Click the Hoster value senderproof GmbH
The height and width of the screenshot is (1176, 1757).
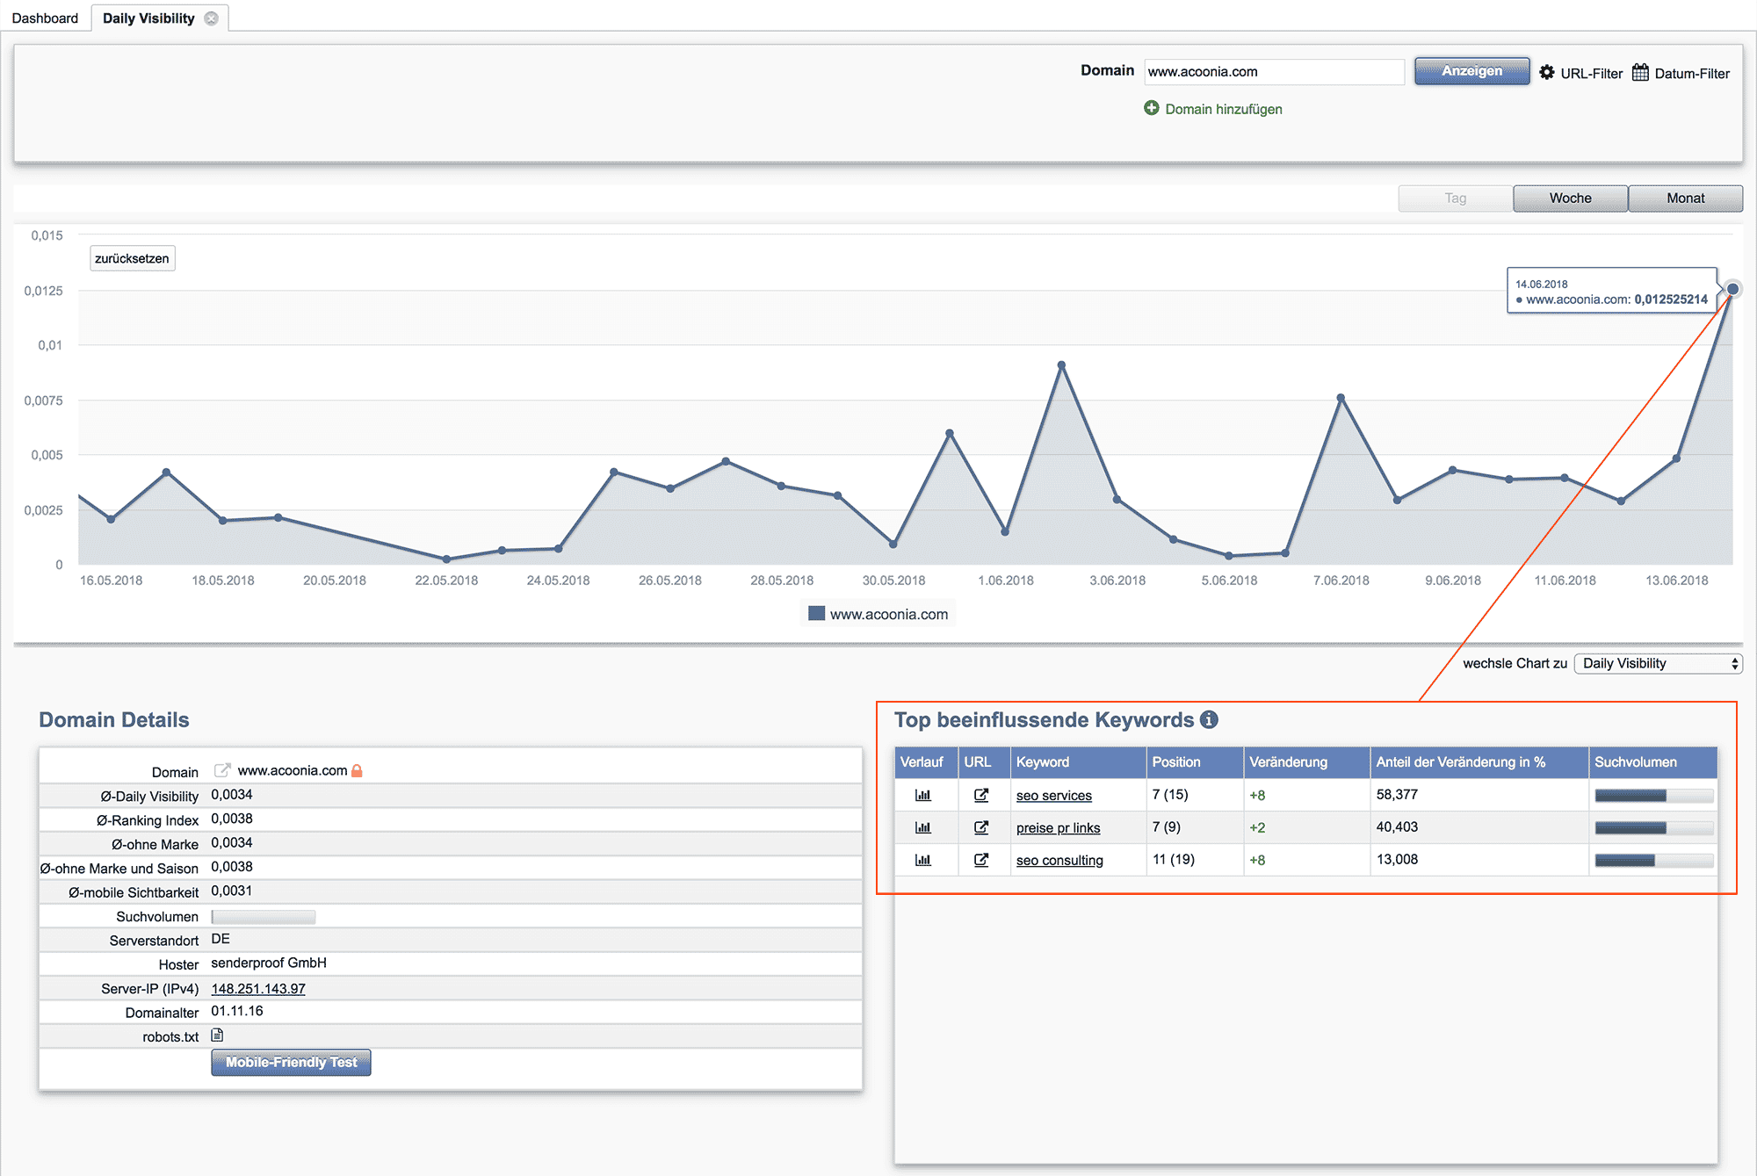click(269, 963)
